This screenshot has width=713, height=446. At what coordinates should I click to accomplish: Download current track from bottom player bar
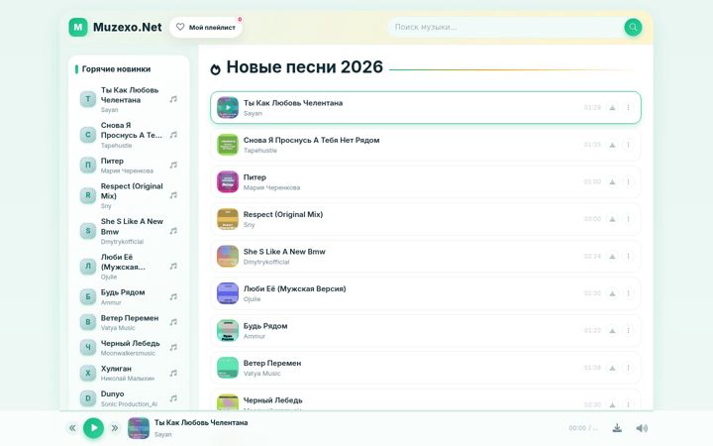point(617,428)
